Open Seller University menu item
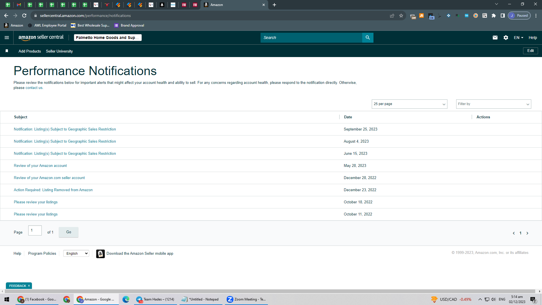This screenshot has height=305, width=542. 59,51
